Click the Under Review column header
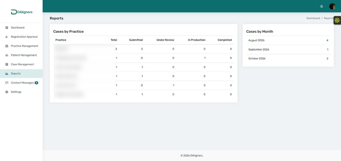This screenshot has height=161, width=341. click(165, 40)
